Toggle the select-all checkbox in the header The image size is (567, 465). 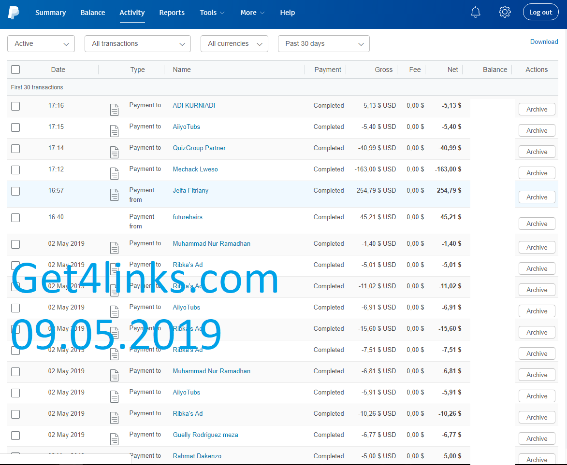(15, 70)
